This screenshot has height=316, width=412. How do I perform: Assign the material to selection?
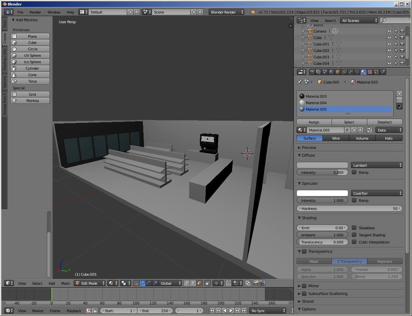pyautogui.click(x=314, y=122)
